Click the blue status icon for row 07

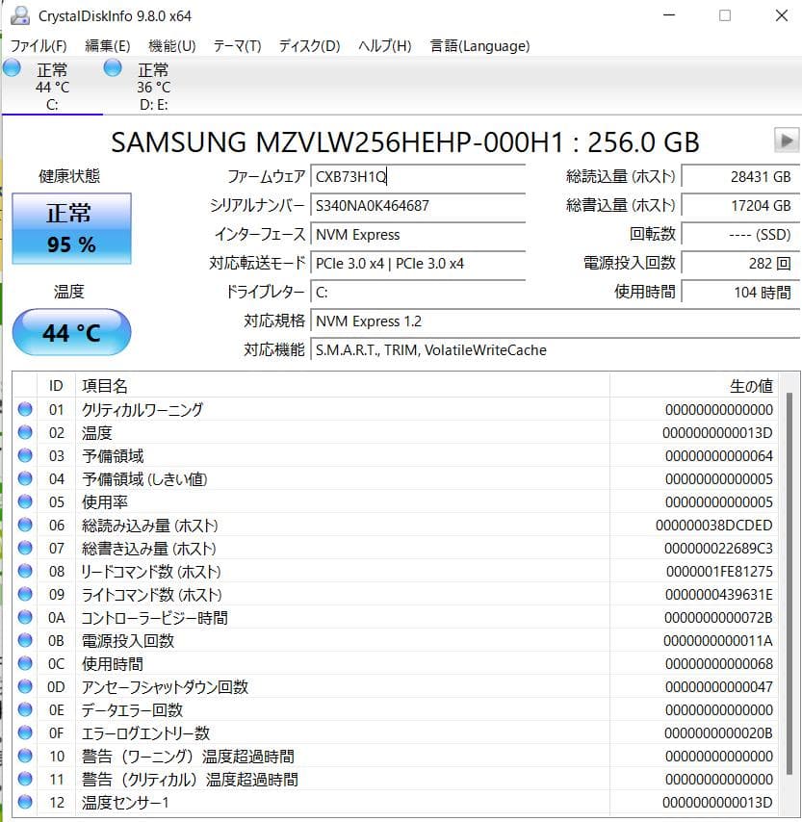pyautogui.click(x=25, y=548)
